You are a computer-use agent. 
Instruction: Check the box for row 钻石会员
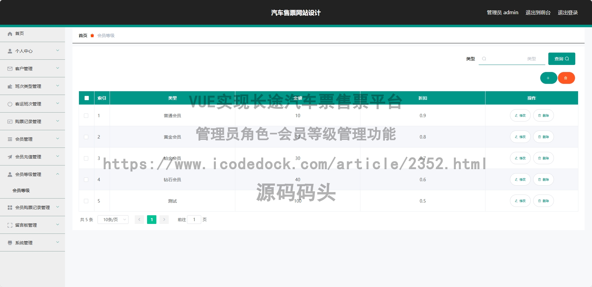coord(86,180)
